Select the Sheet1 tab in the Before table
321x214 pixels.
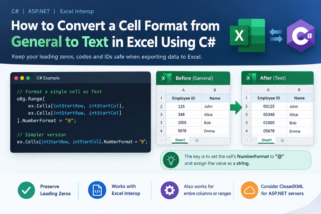180,140
